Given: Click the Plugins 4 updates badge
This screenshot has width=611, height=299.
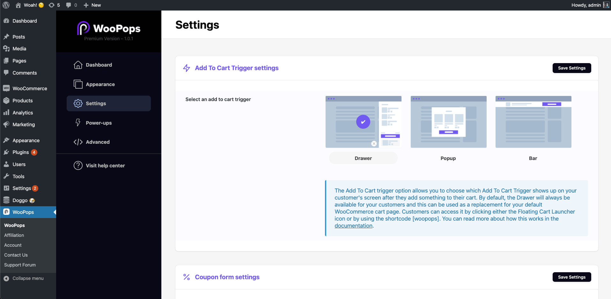Looking at the screenshot, I should pyautogui.click(x=34, y=152).
